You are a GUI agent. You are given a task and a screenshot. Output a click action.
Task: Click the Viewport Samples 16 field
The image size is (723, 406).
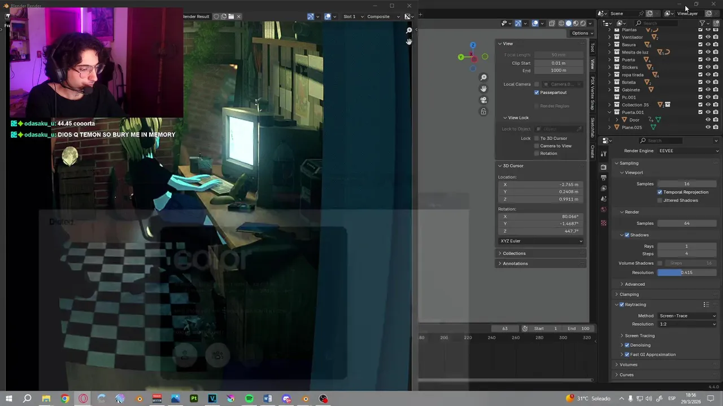point(687,184)
